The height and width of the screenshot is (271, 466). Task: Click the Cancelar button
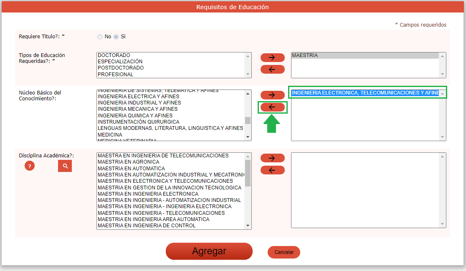tap(284, 252)
